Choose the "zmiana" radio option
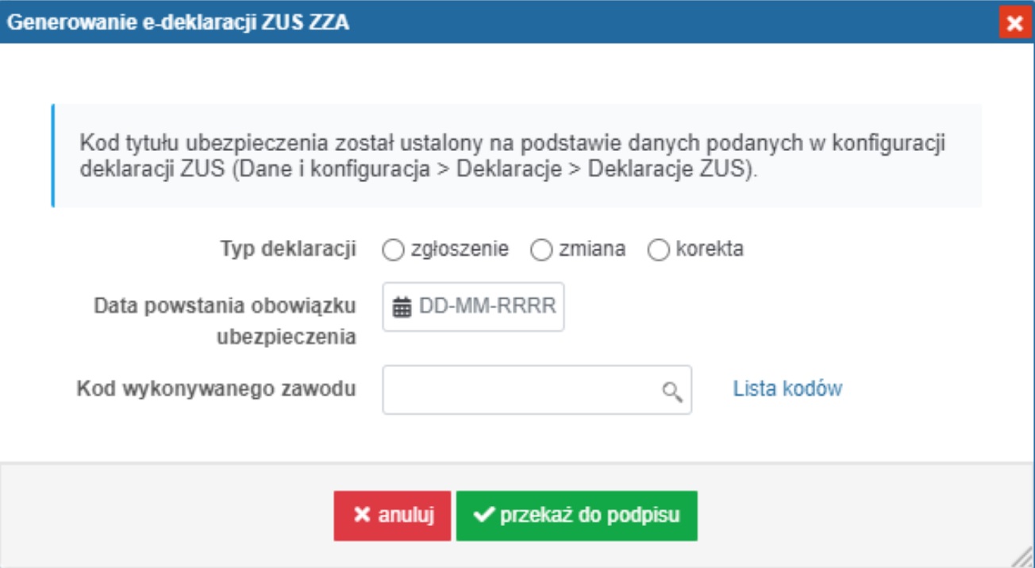The image size is (1035, 568). tap(541, 250)
